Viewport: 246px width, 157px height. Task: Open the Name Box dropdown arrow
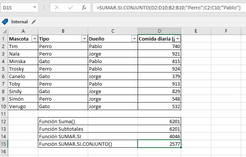[34, 7]
